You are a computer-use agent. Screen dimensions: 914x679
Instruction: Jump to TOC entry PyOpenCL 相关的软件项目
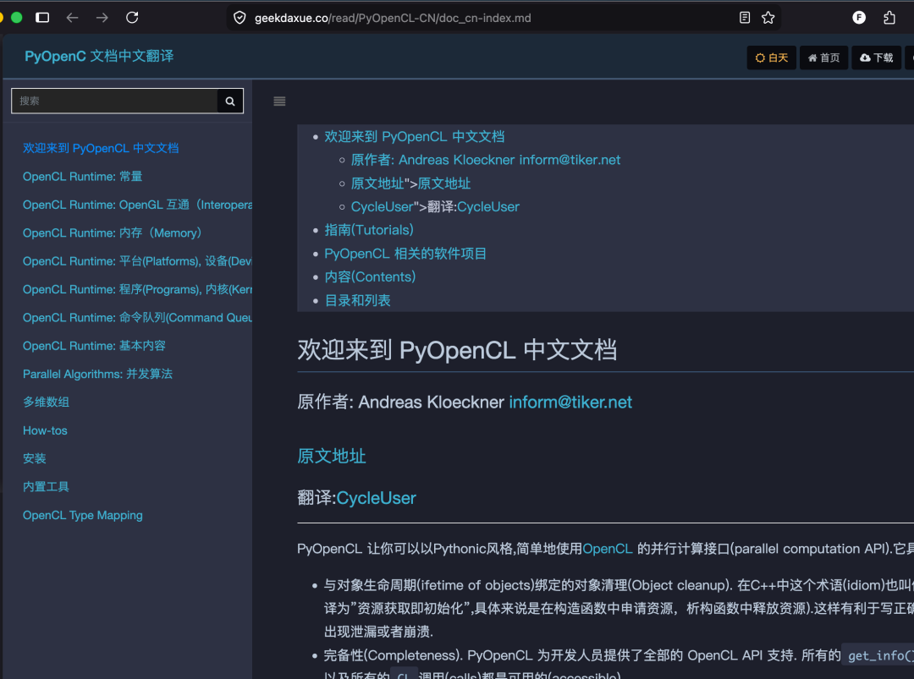tap(405, 254)
